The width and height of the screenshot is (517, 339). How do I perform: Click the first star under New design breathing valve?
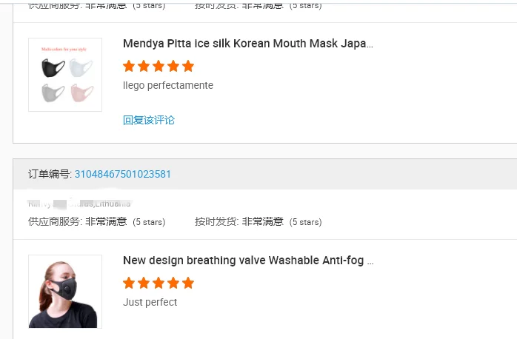coord(129,283)
